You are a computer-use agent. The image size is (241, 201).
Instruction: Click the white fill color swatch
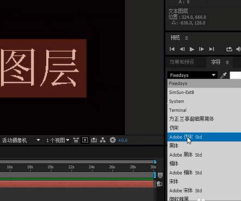(236, 75)
